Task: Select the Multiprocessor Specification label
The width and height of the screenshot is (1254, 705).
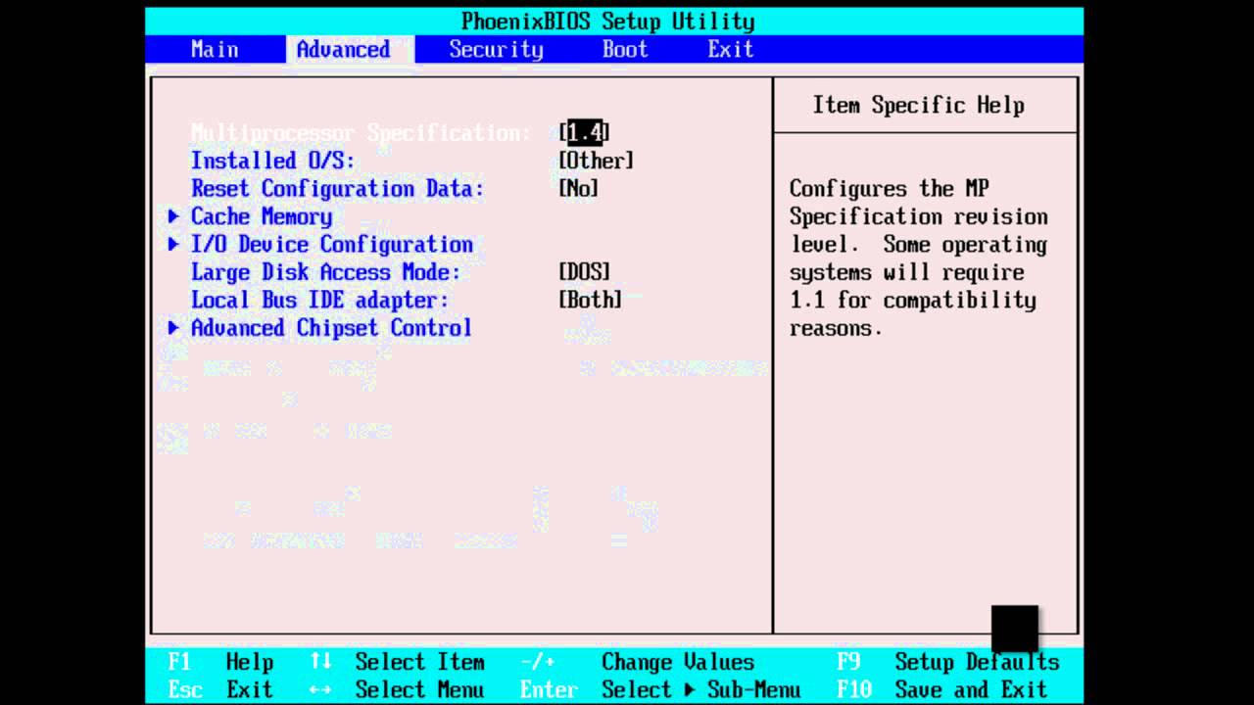Action: pyautogui.click(x=361, y=132)
